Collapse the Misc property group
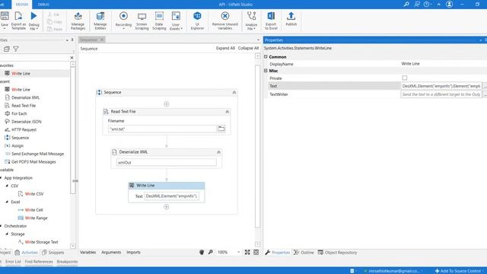The image size is (487, 274). tap(266, 71)
